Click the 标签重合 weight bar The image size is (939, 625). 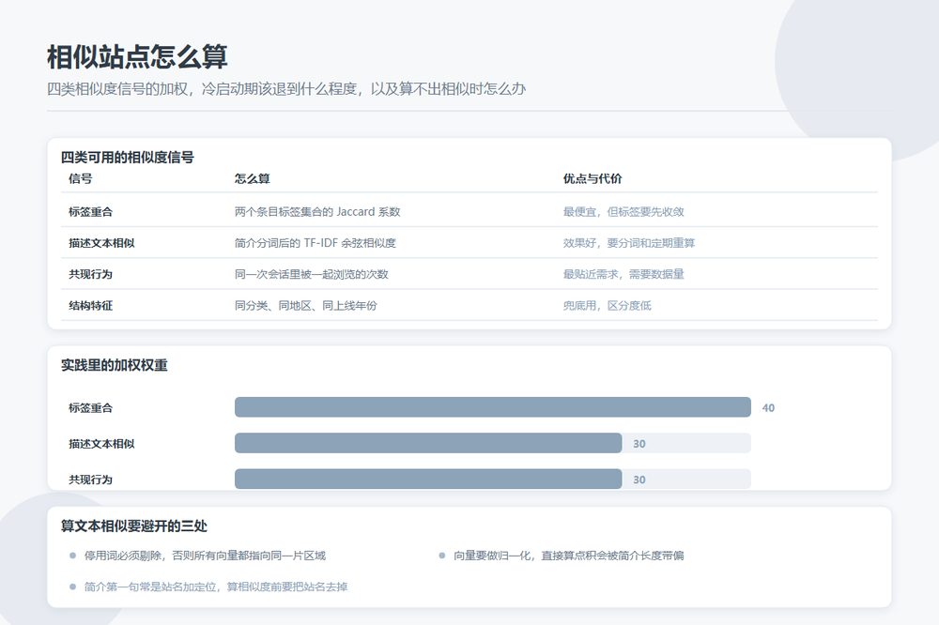point(493,407)
